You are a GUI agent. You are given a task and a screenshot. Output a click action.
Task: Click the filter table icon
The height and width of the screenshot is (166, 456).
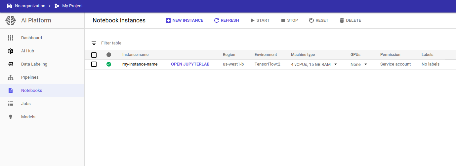pos(94,43)
